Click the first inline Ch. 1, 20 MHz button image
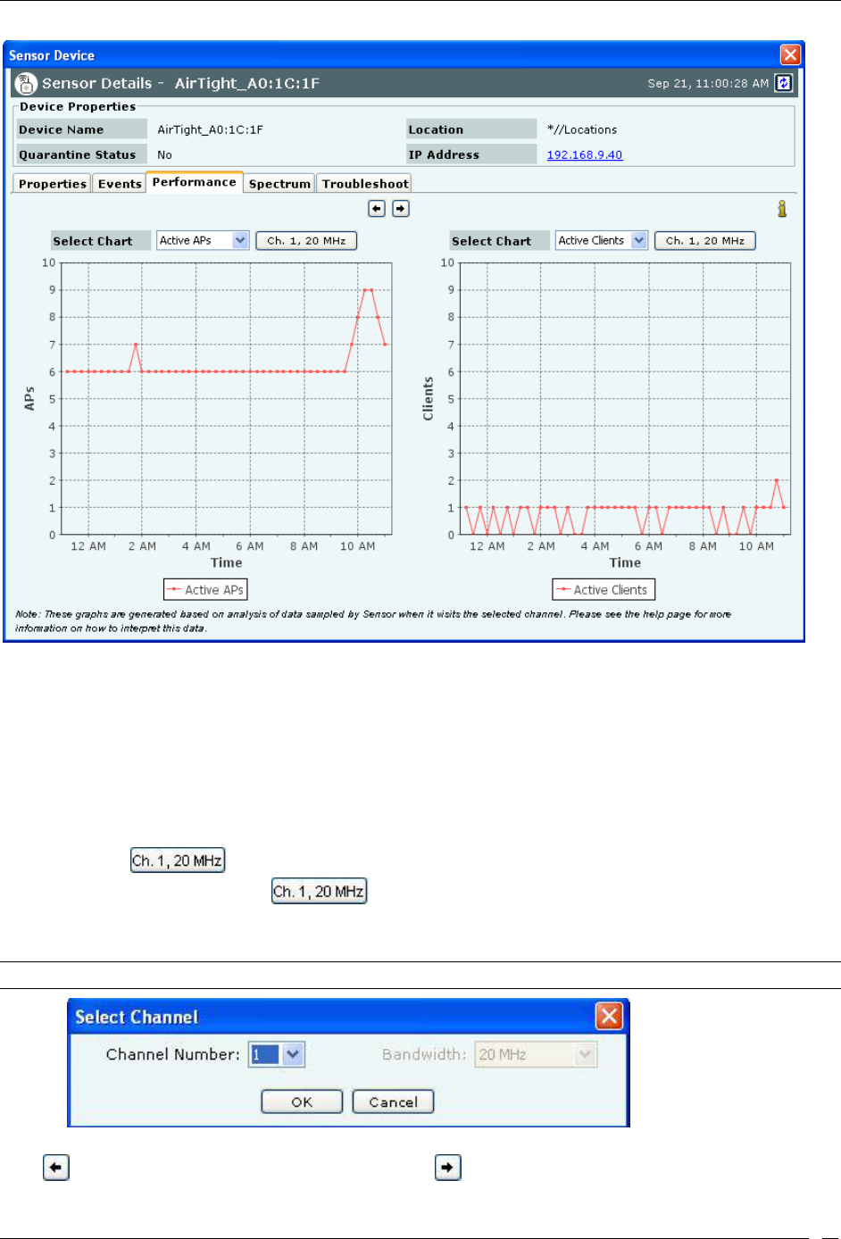 coord(178,861)
